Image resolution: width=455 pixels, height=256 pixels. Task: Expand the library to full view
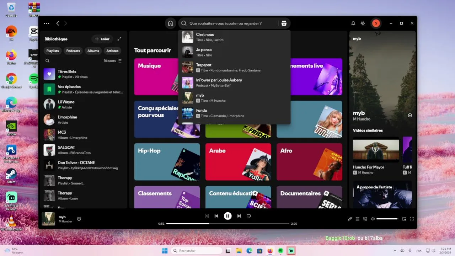(x=119, y=39)
